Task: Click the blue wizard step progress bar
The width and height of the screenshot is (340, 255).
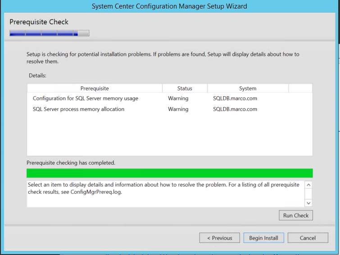Action: [x=50, y=33]
